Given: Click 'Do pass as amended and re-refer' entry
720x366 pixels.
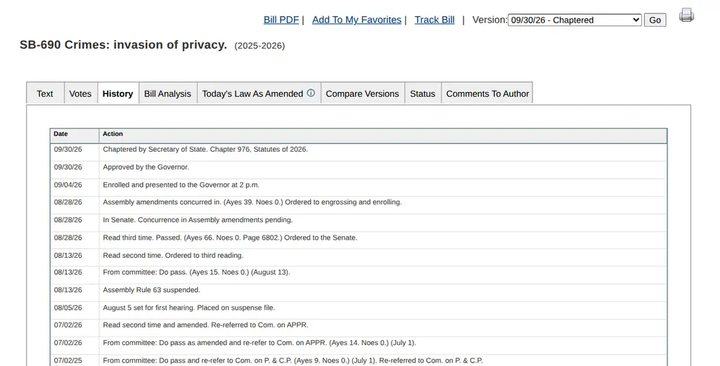Looking at the screenshot, I should click(259, 343).
